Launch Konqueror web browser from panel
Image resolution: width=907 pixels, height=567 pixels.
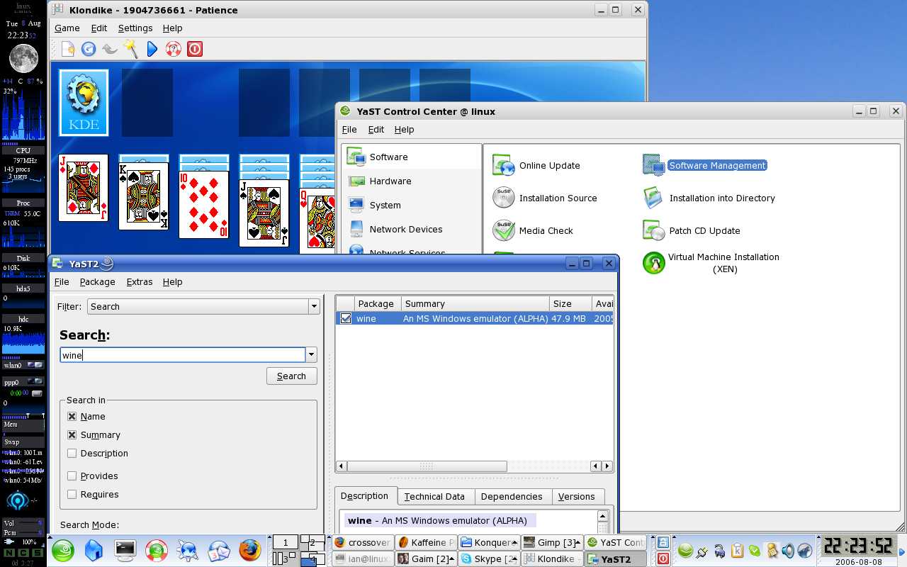(188, 551)
